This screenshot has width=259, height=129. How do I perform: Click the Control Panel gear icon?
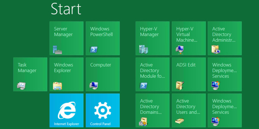102,110
